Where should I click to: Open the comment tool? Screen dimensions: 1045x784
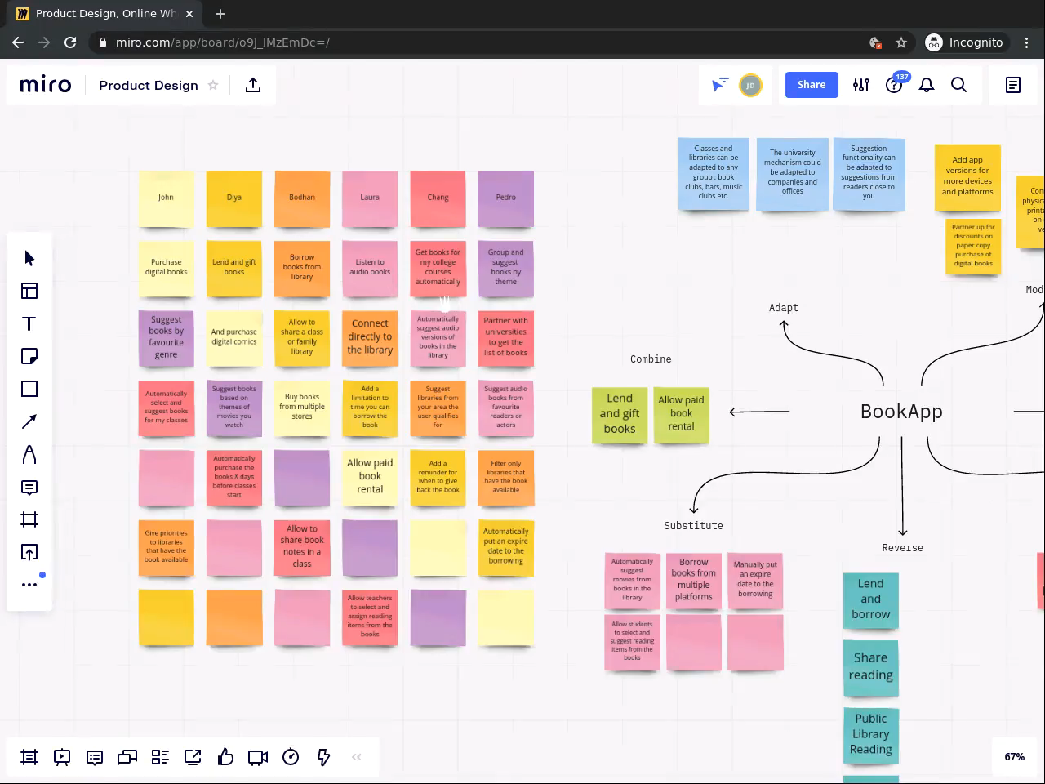pyautogui.click(x=29, y=488)
